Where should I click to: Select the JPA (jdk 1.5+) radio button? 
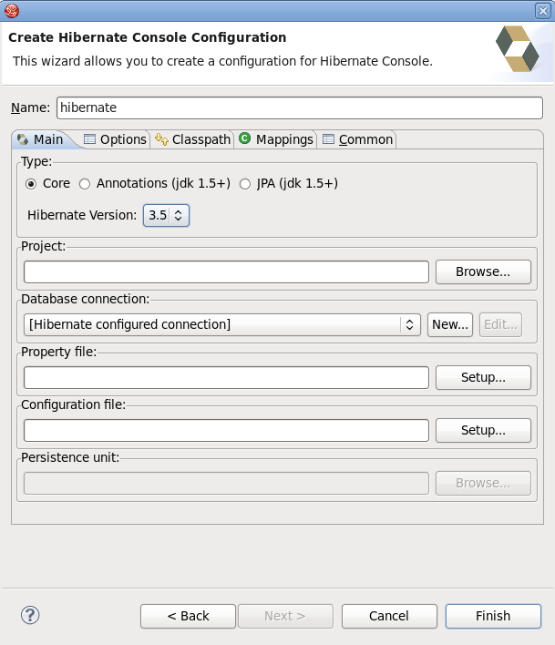pos(245,183)
